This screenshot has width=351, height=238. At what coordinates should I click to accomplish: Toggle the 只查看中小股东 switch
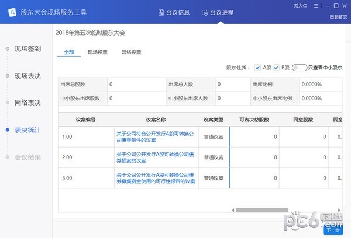[x=300, y=68]
